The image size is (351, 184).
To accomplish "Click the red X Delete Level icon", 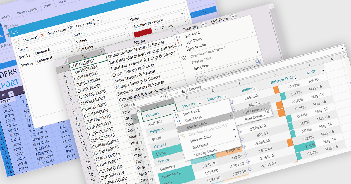I will (x=43, y=35).
